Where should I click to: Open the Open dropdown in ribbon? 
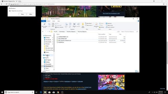point(102,23)
